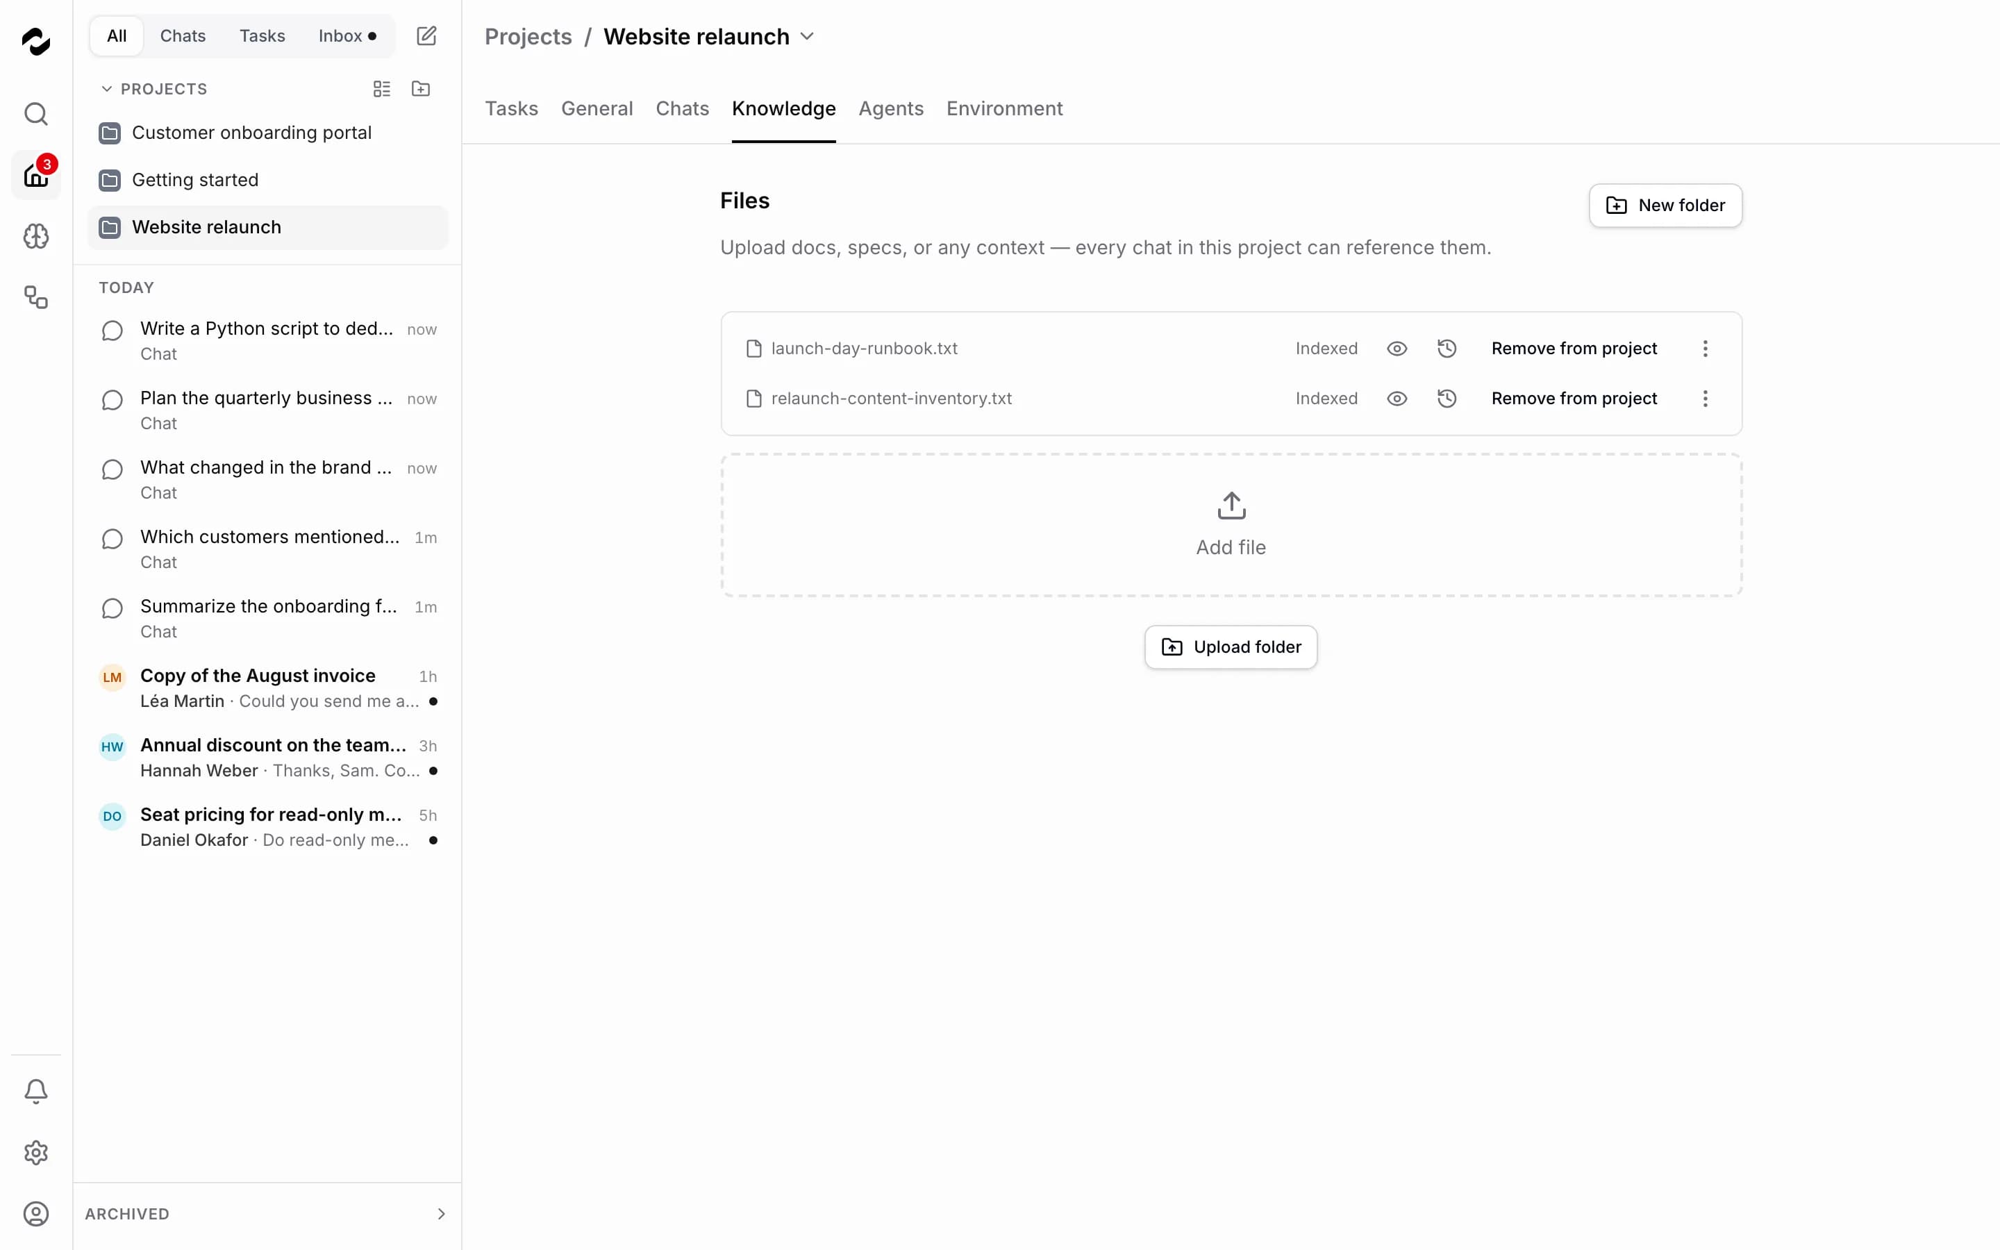Open the search icon in left rail
Viewport: 2000px width, 1250px height.
pyautogui.click(x=35, y=114)
